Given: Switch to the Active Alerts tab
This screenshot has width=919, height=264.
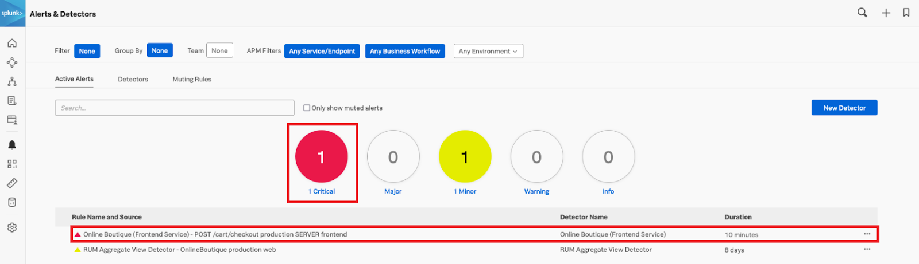Looking at the screenshot, I should point(74,79).
